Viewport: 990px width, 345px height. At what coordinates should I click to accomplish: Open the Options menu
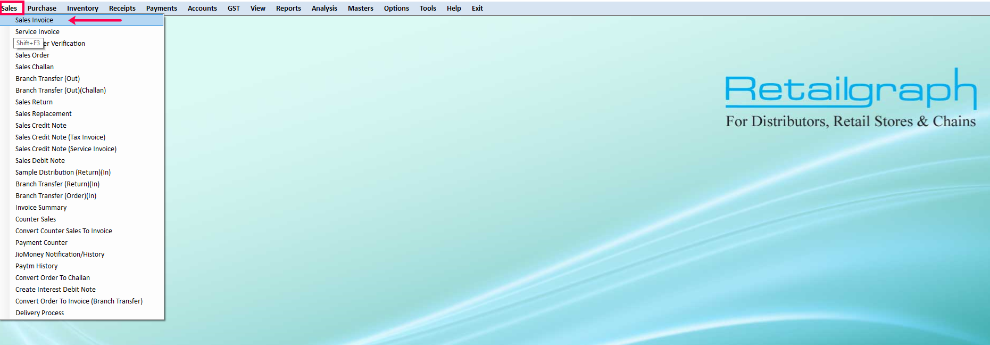click(396, 8)
